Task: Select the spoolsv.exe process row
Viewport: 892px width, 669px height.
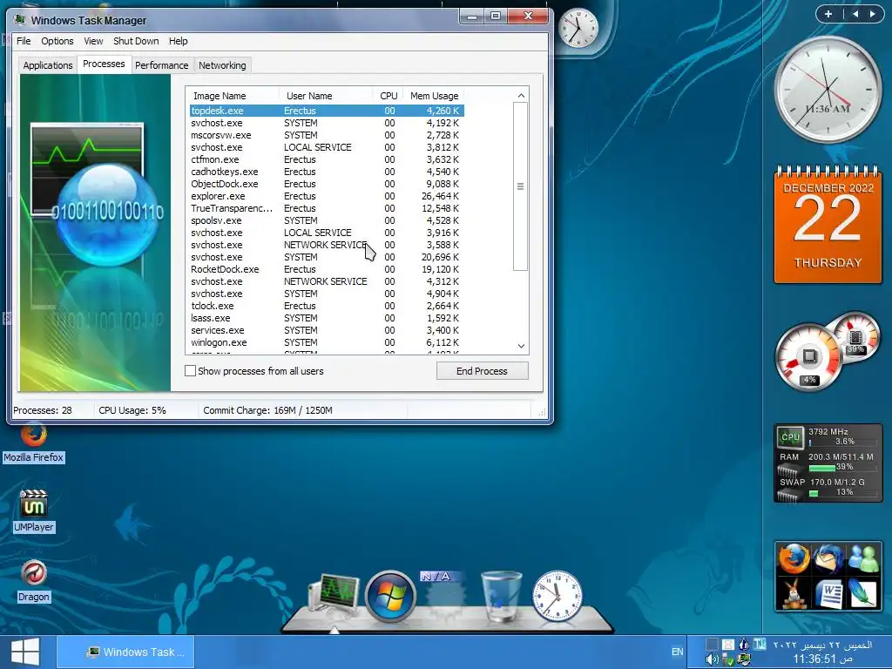Action: point(327,220)
